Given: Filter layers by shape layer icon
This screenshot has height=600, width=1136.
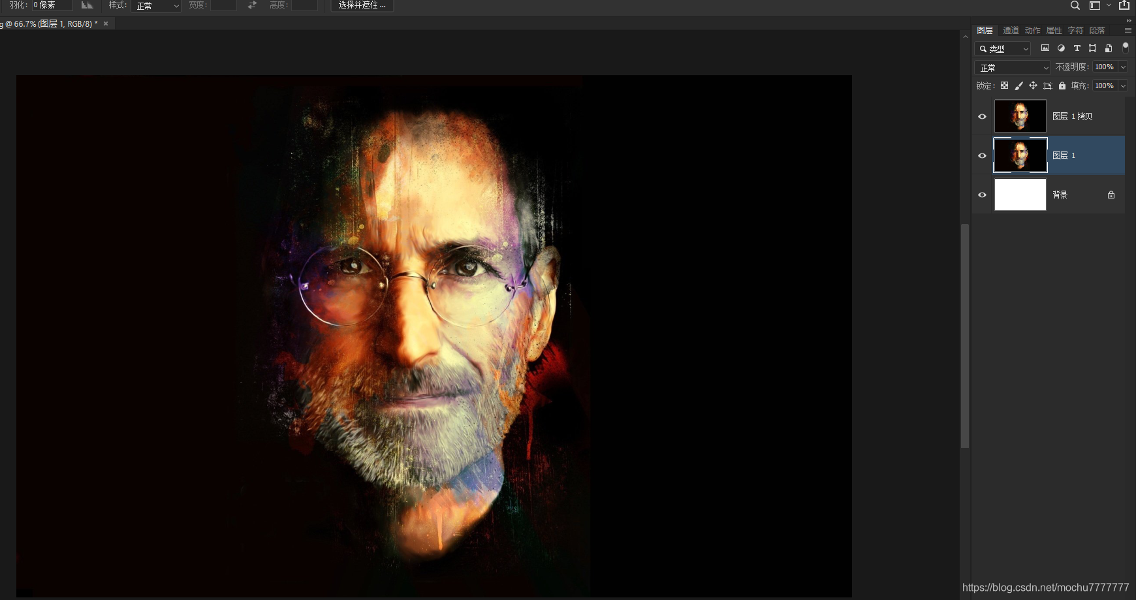Looking at the screenshot, I should tap(1092, 48).
